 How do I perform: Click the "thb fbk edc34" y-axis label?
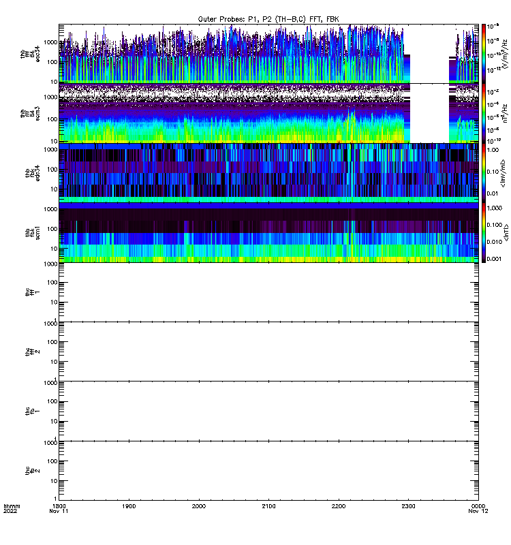pos(33,173)
